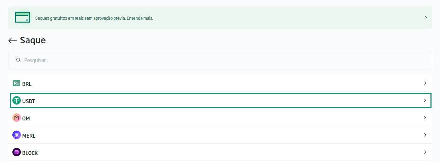Click the search magnifier icon

[18, 60]
